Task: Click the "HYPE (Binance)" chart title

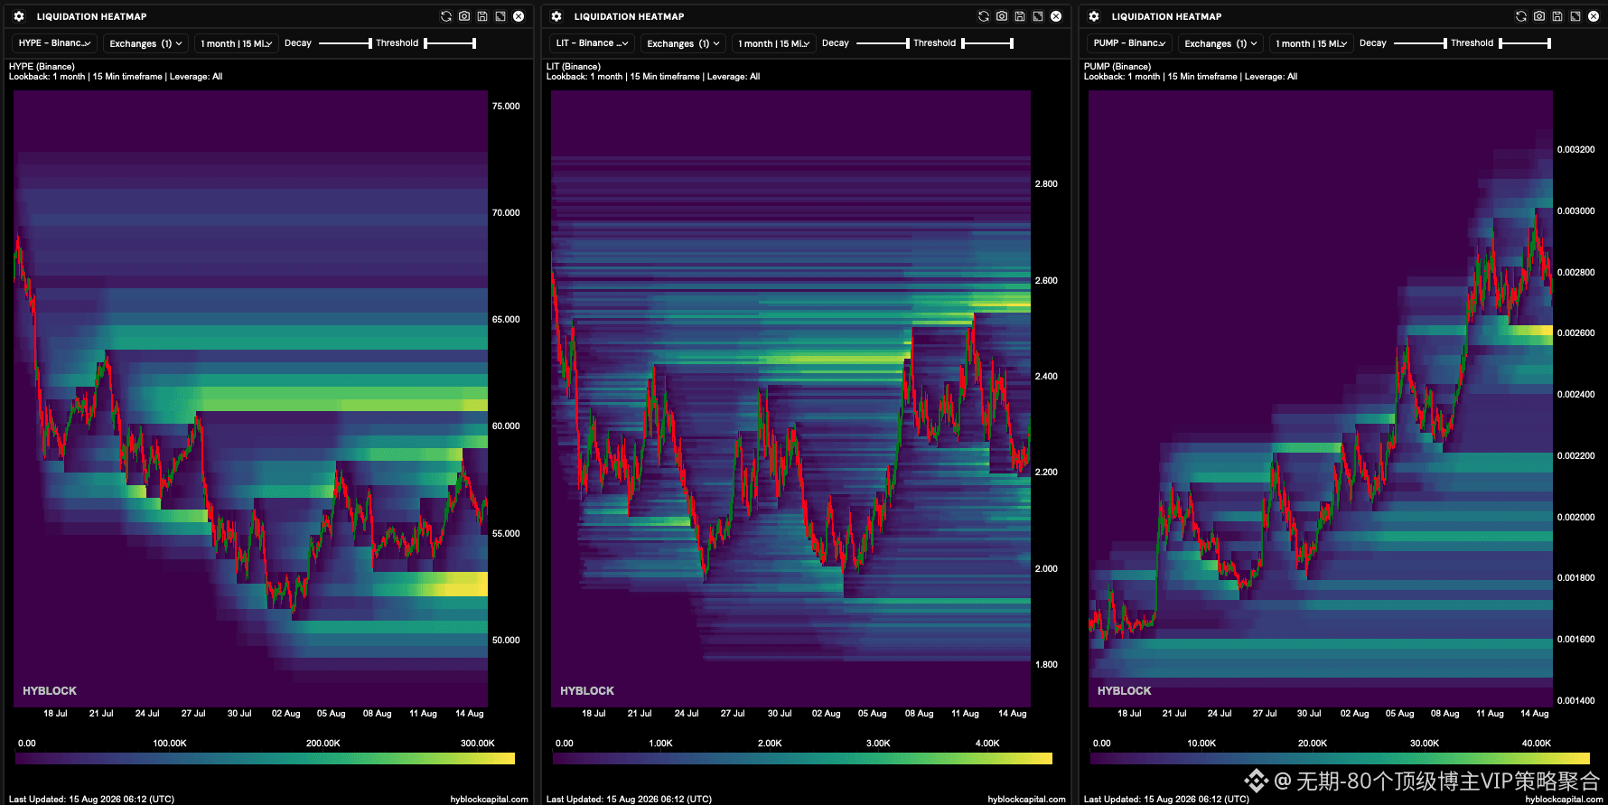Action: 42,67
